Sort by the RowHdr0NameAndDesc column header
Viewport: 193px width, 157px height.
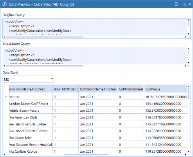coord(31,89)
